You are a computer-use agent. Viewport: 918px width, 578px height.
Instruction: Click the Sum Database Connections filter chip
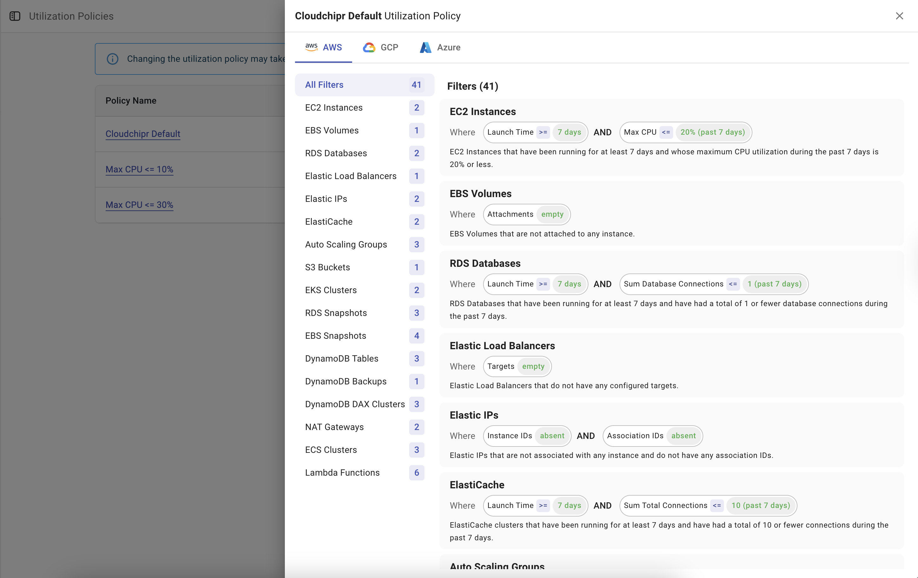pos(713,284)
